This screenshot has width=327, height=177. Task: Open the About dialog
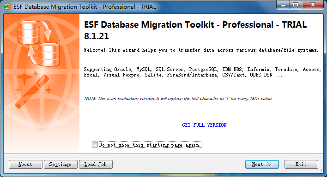(25, 164)
